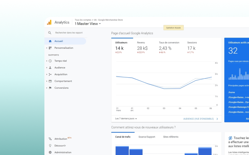249x155 pixels.
Task: Click the smart lists target icon
Action: [231, 138]
